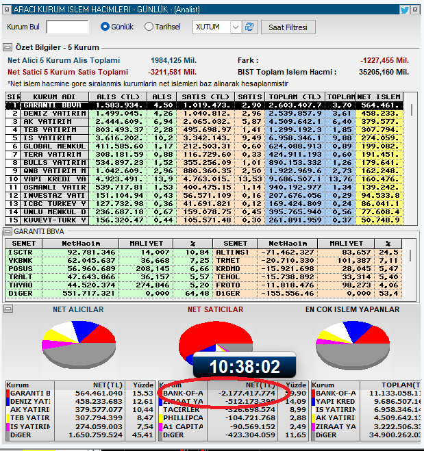Click ISCTR in the bought stocks list
The width and height of the screenshot is (424, 451).
click(x=21, y=253)
